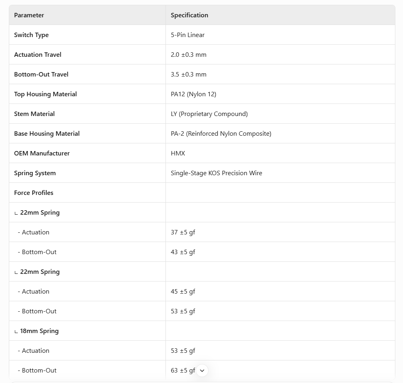The image size is (403, 383).
Task: Click PA-2 (Reinforced Nylon Composite) value
Action: pyautogui.click(x=221, y=134)
